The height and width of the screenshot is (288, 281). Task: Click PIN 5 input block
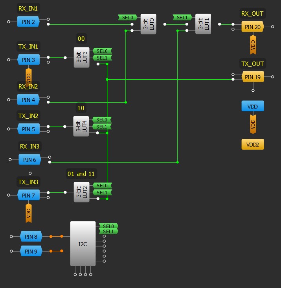[x=28, y=129]
